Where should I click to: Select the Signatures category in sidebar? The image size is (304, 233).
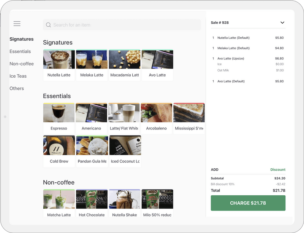pyautogui.click(x=22, y=39)
